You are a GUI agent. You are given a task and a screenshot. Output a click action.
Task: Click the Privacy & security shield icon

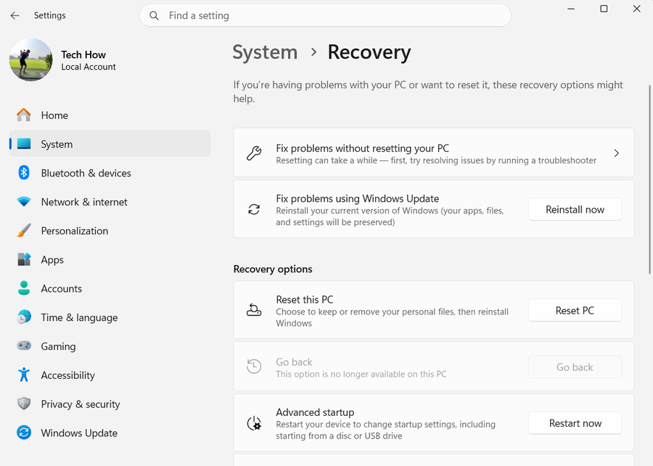tap(24, 404)
